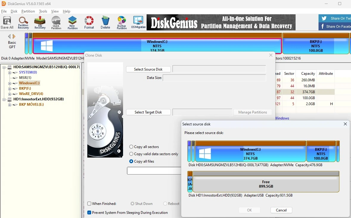Click the Manage Partitions button
351x218 pixels.
coord(252,112)
